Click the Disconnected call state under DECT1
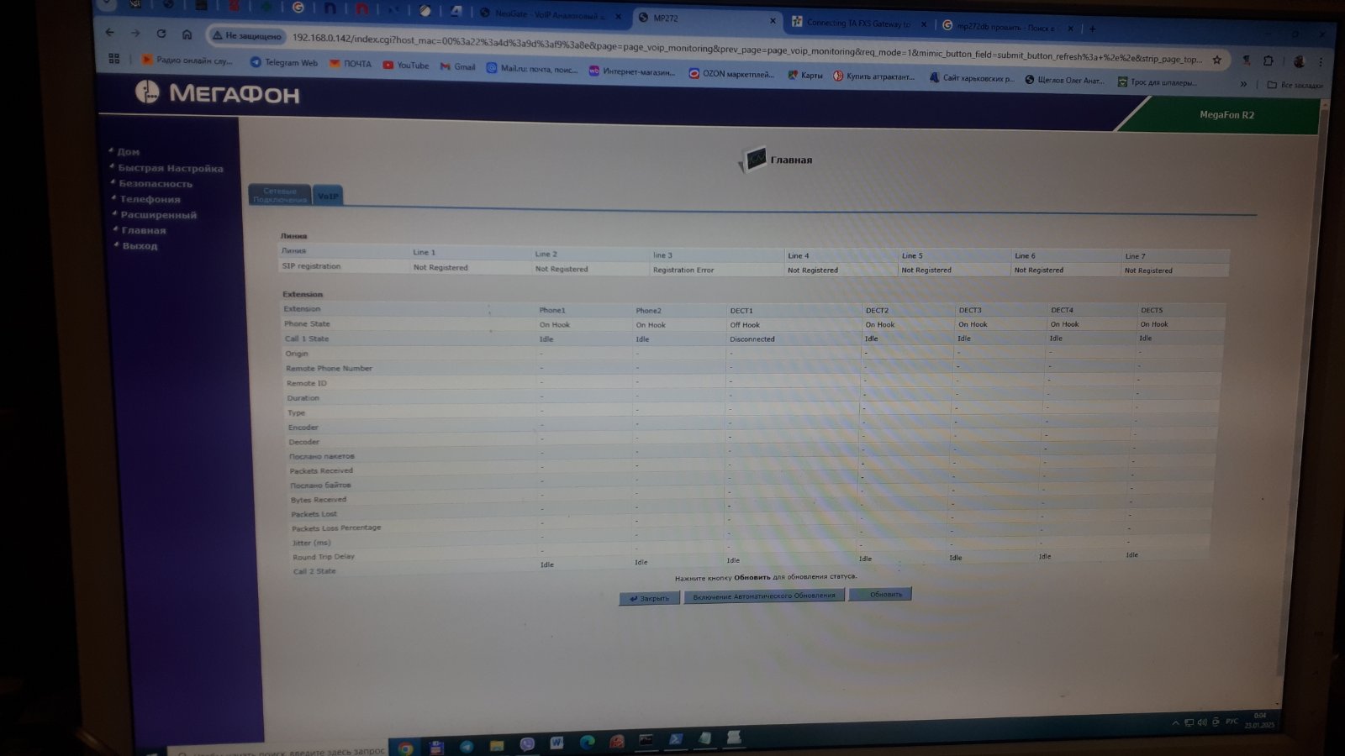Screen dimensions: 1345x756 click(x=752, y=339)
